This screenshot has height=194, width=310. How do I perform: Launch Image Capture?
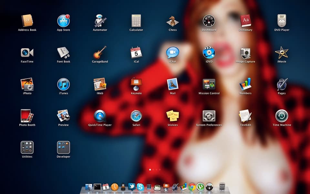[245, 53]
